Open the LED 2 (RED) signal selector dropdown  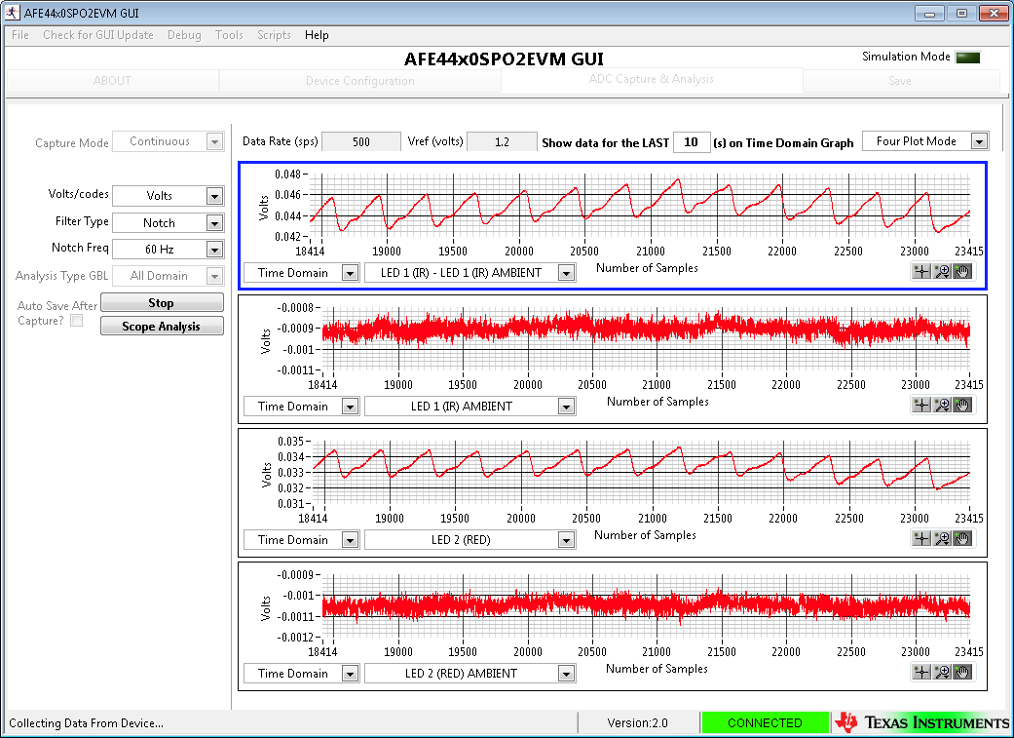point(469,539)
